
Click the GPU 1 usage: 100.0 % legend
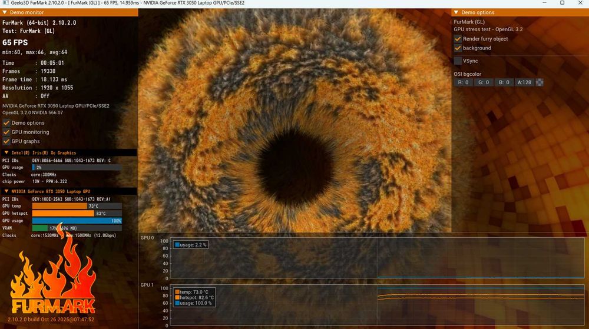coord(193,303)
